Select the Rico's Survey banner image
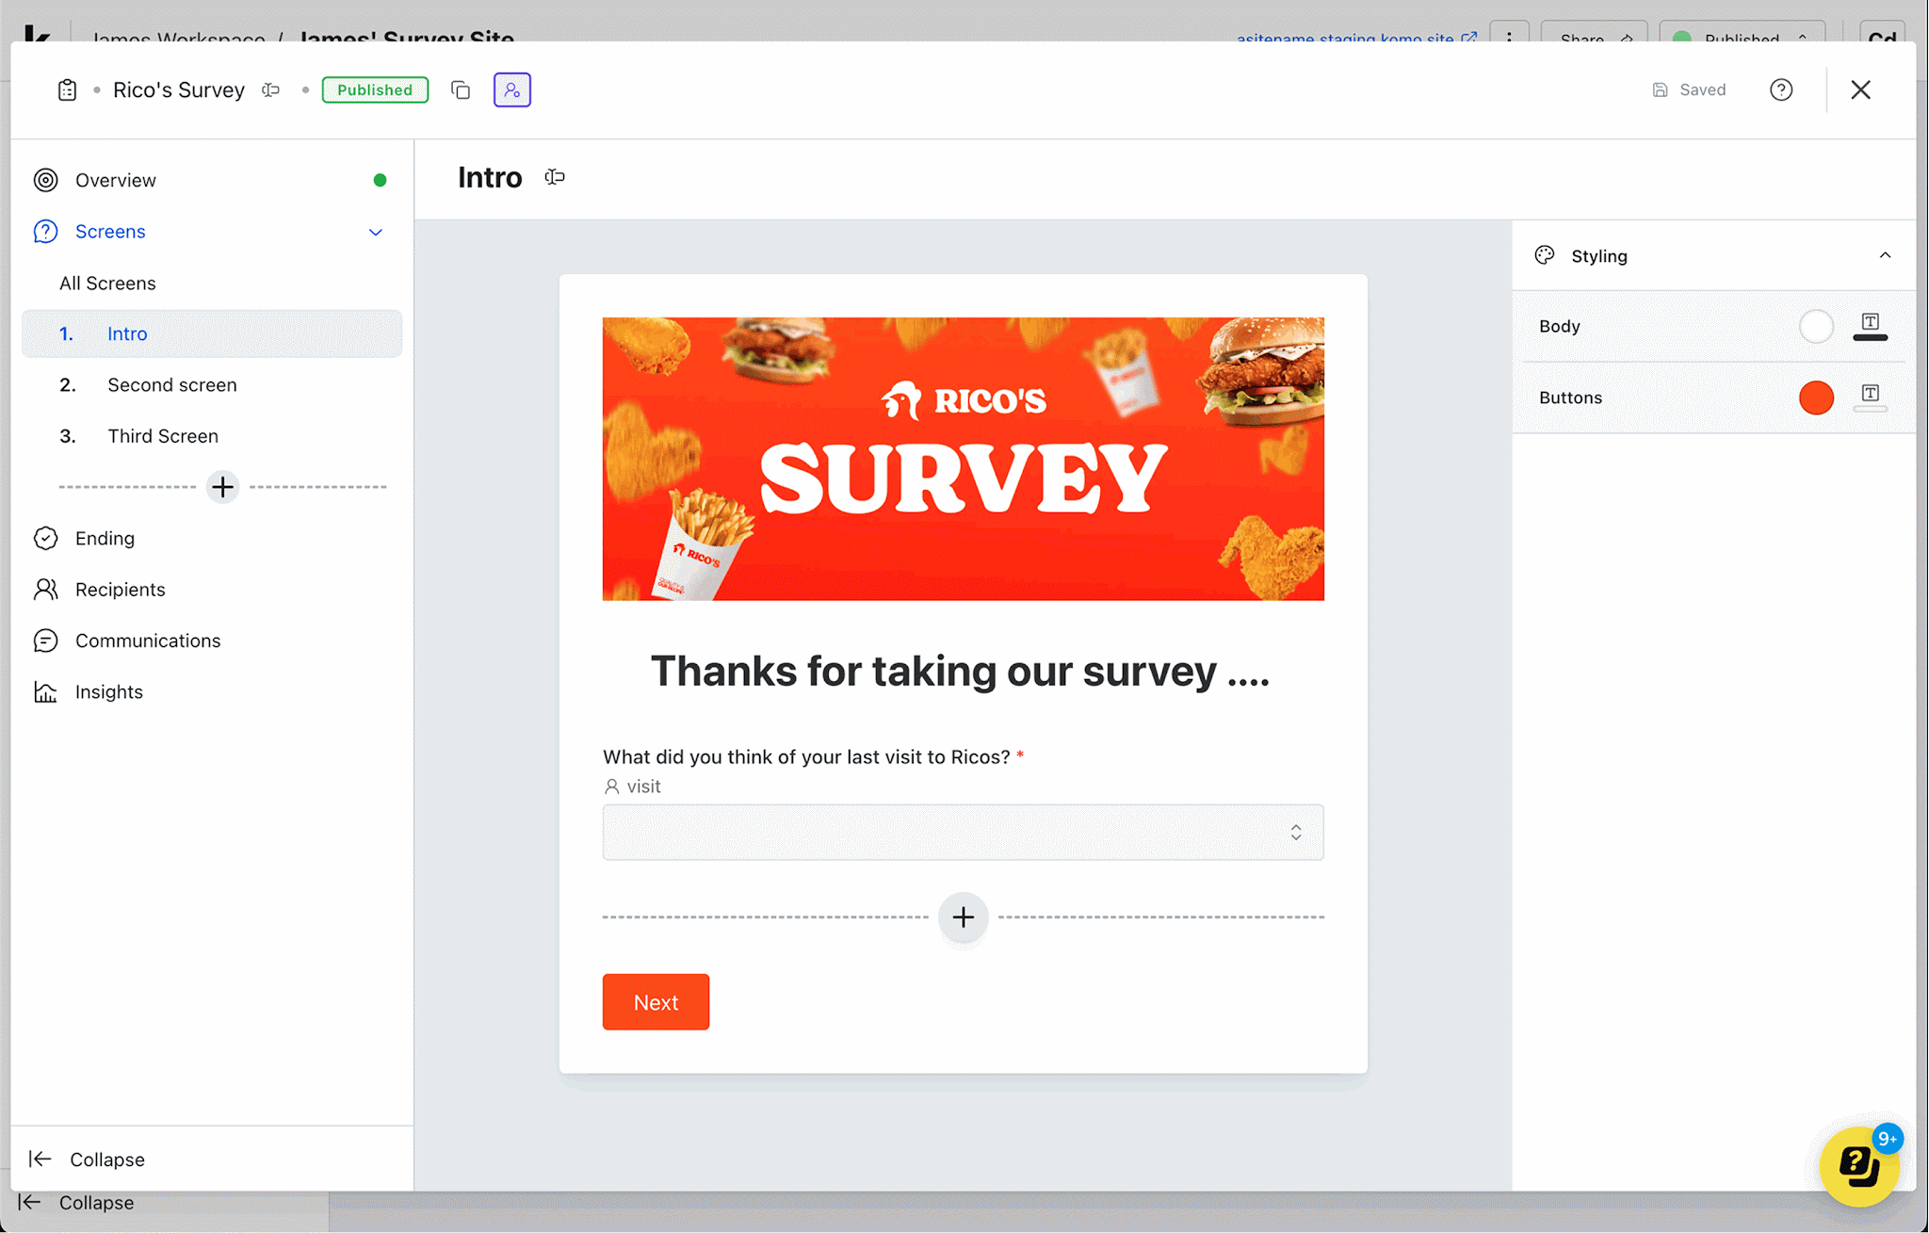1929x1233 pixels. point(963,459)
